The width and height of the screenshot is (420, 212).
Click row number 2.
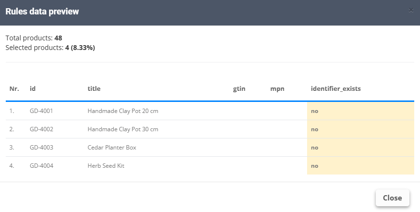[x=12, y=129]
